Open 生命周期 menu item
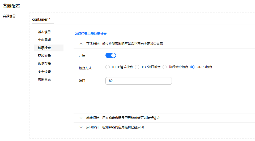This screenshot has height=141, width=255. tap(44, 40)
